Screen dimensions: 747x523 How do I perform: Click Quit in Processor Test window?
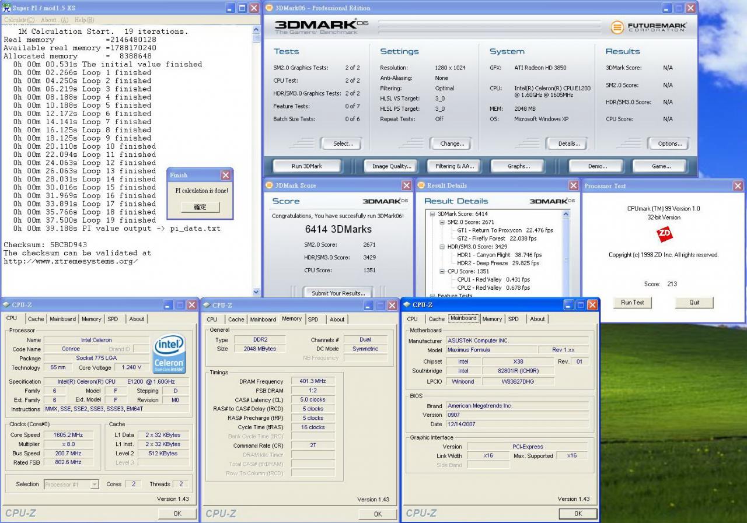(694, 303)
